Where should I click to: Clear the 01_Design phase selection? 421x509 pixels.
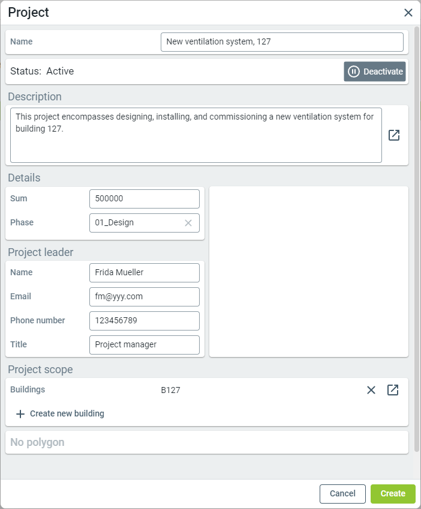188,223
